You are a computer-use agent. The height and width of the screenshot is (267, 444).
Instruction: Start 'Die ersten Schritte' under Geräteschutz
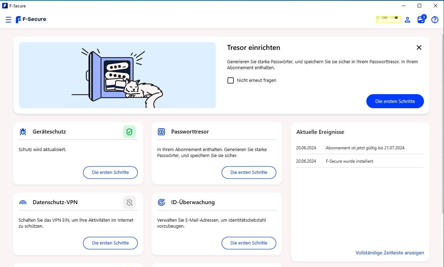110,172
